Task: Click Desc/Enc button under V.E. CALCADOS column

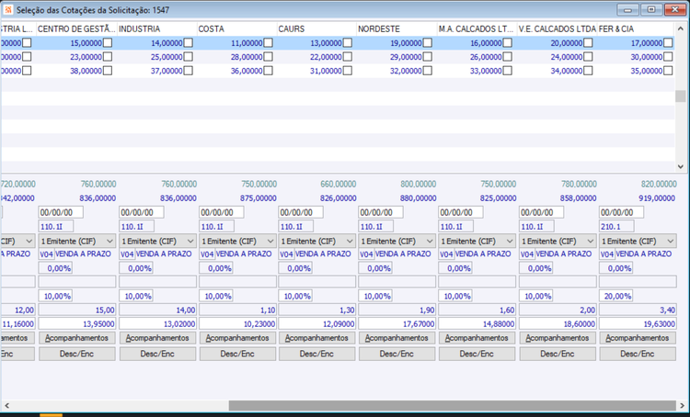Action: (558, 354)
